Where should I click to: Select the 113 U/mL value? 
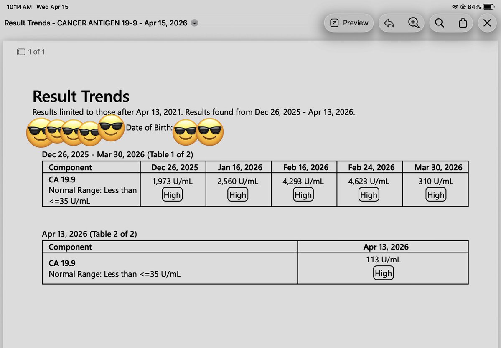(384, 260)
